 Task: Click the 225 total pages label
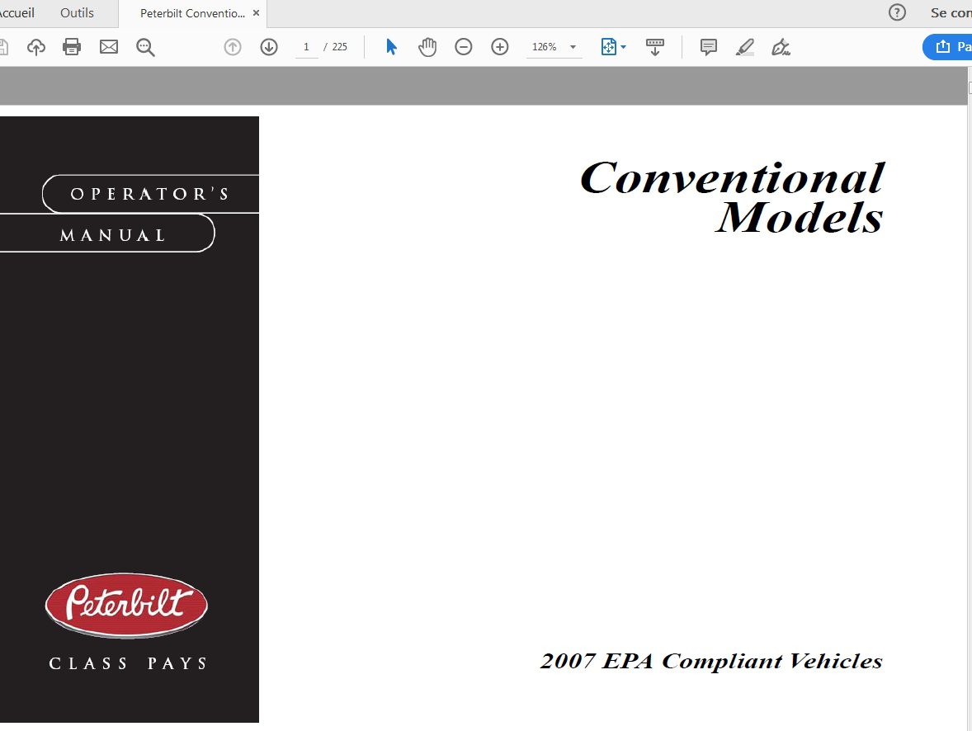[x=339, y=47]
